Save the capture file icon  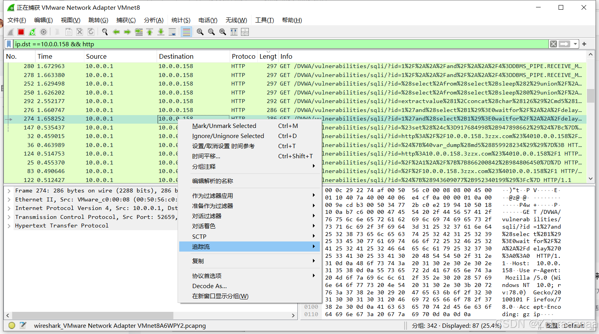tap(69, 32)
